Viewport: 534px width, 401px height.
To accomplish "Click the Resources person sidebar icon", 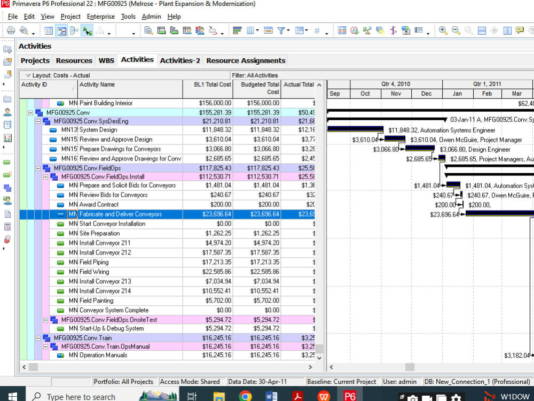I will pyautogui.click(x=7, y=112).
